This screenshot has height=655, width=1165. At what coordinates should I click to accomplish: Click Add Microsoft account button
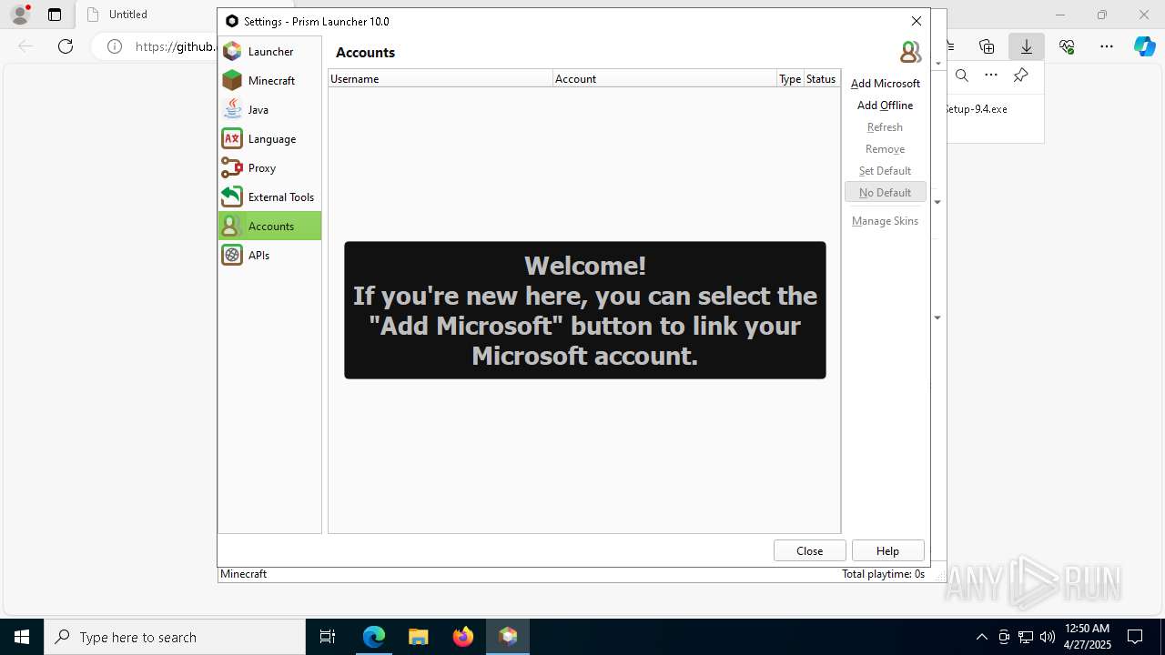point(885,84)
